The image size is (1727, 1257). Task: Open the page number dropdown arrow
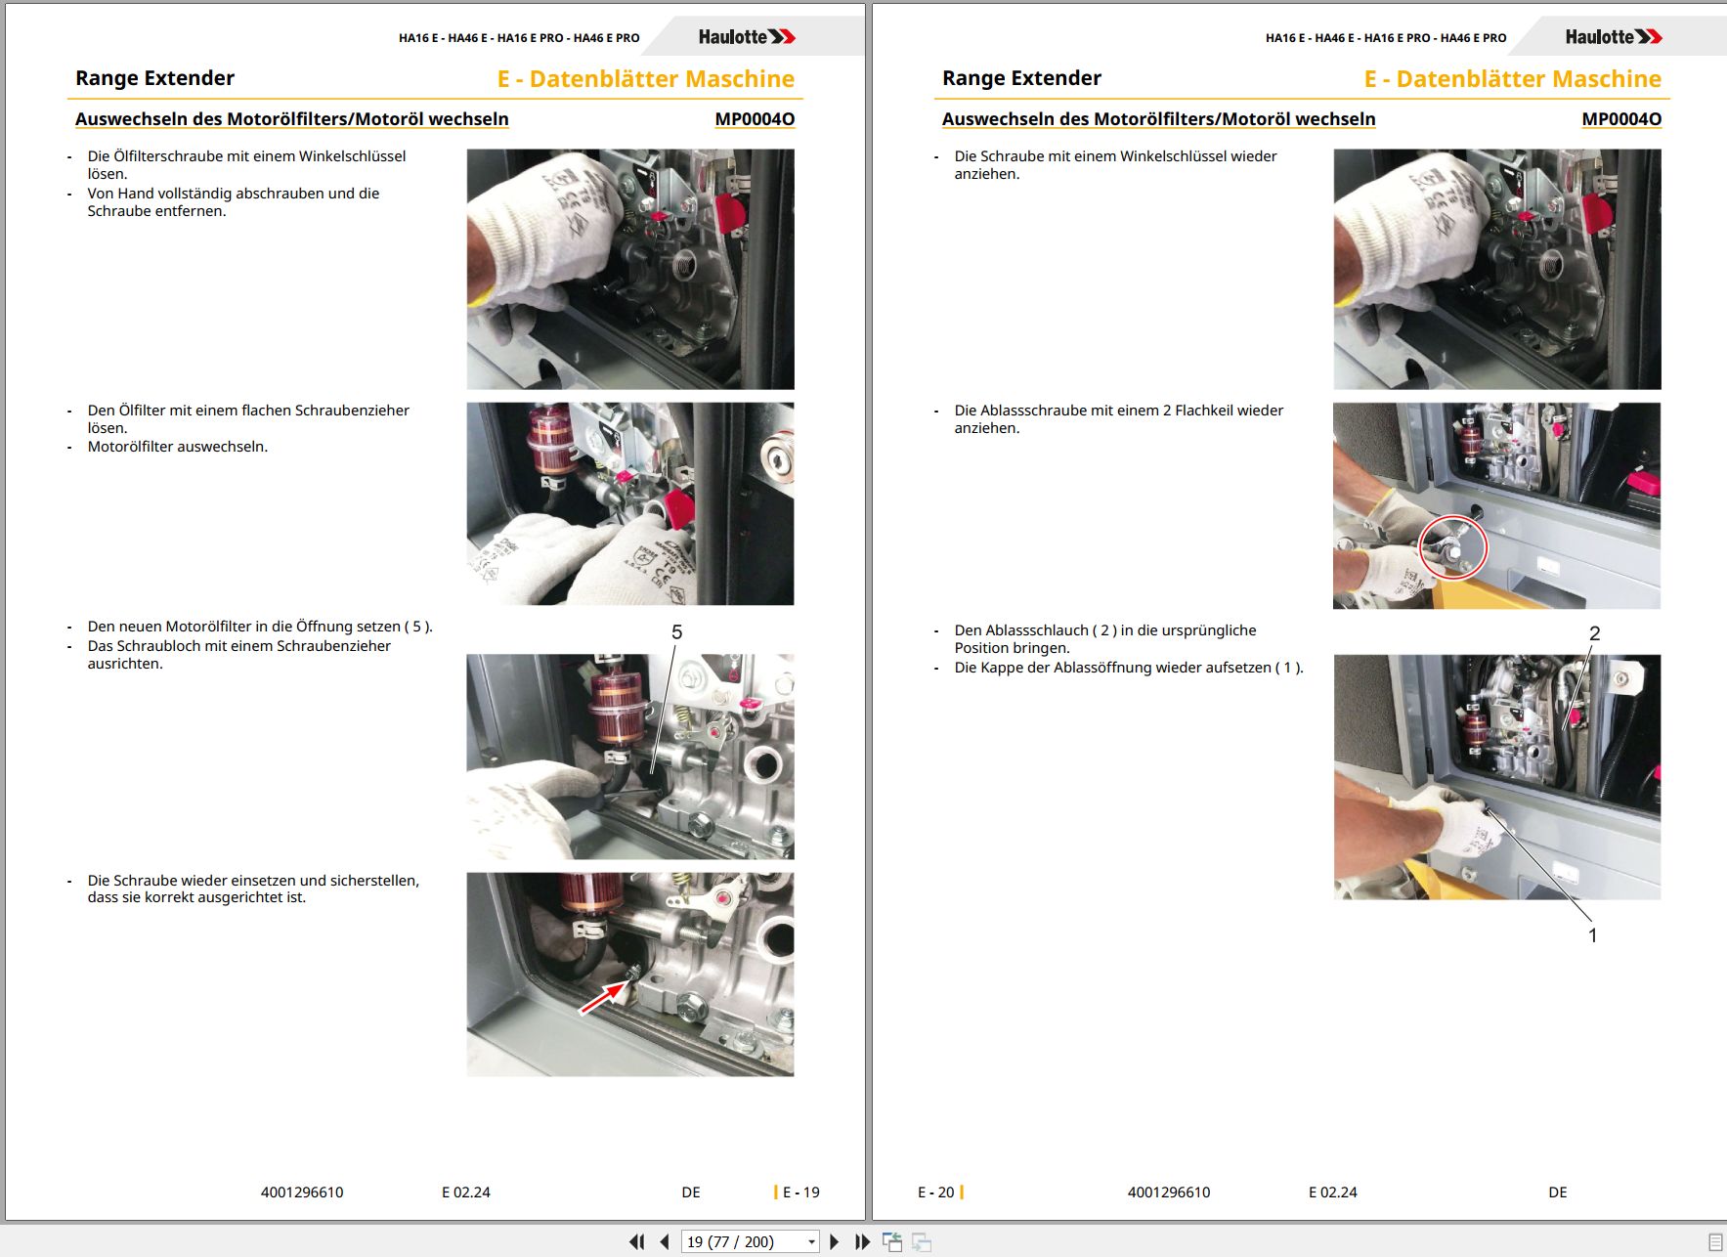[811, 1242]
